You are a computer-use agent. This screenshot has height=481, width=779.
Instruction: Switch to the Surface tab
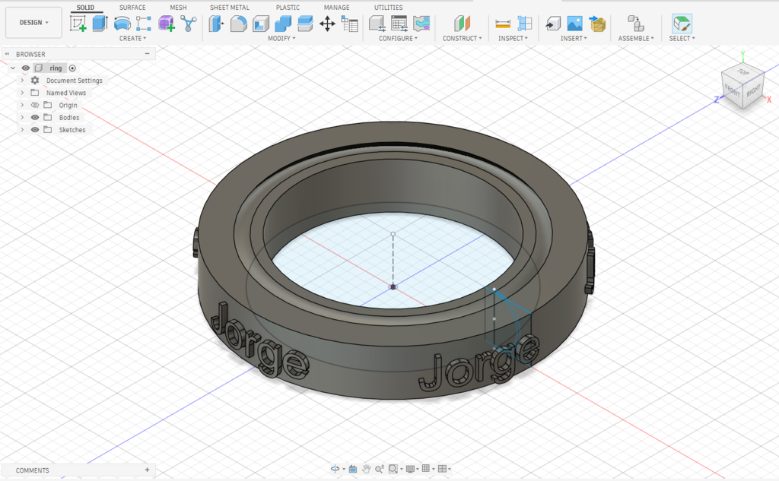pos(132,8)
